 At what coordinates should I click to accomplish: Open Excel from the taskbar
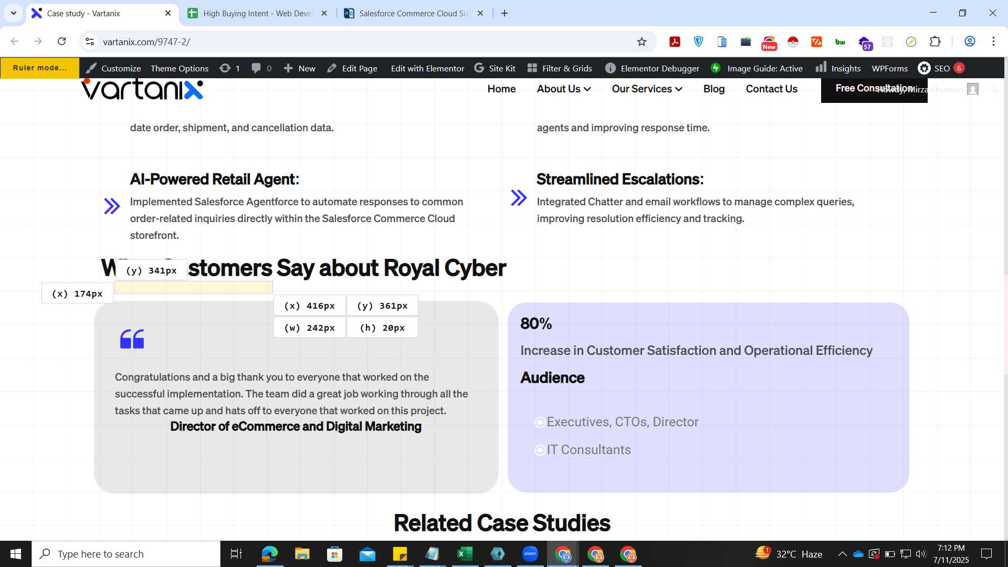[x=465, y=554]
